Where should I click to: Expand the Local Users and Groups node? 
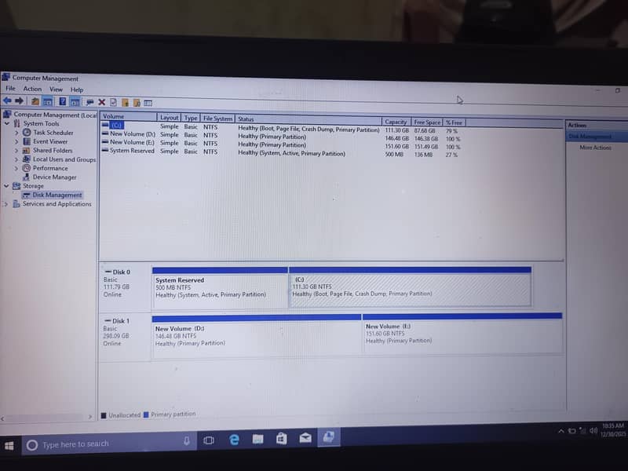coord(16,159)
